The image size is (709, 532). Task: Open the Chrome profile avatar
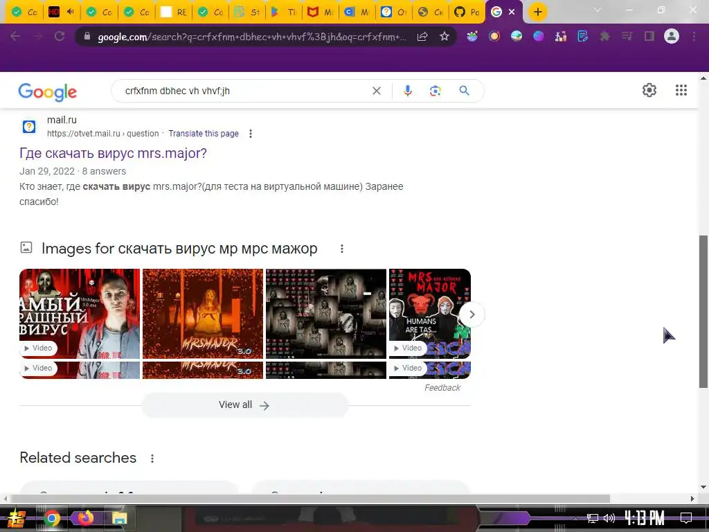click(x=672, y=36)
